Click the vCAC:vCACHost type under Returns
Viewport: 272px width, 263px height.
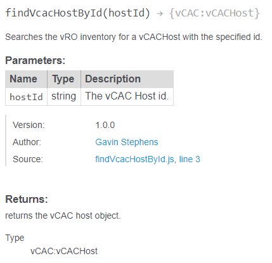point(64,251)
